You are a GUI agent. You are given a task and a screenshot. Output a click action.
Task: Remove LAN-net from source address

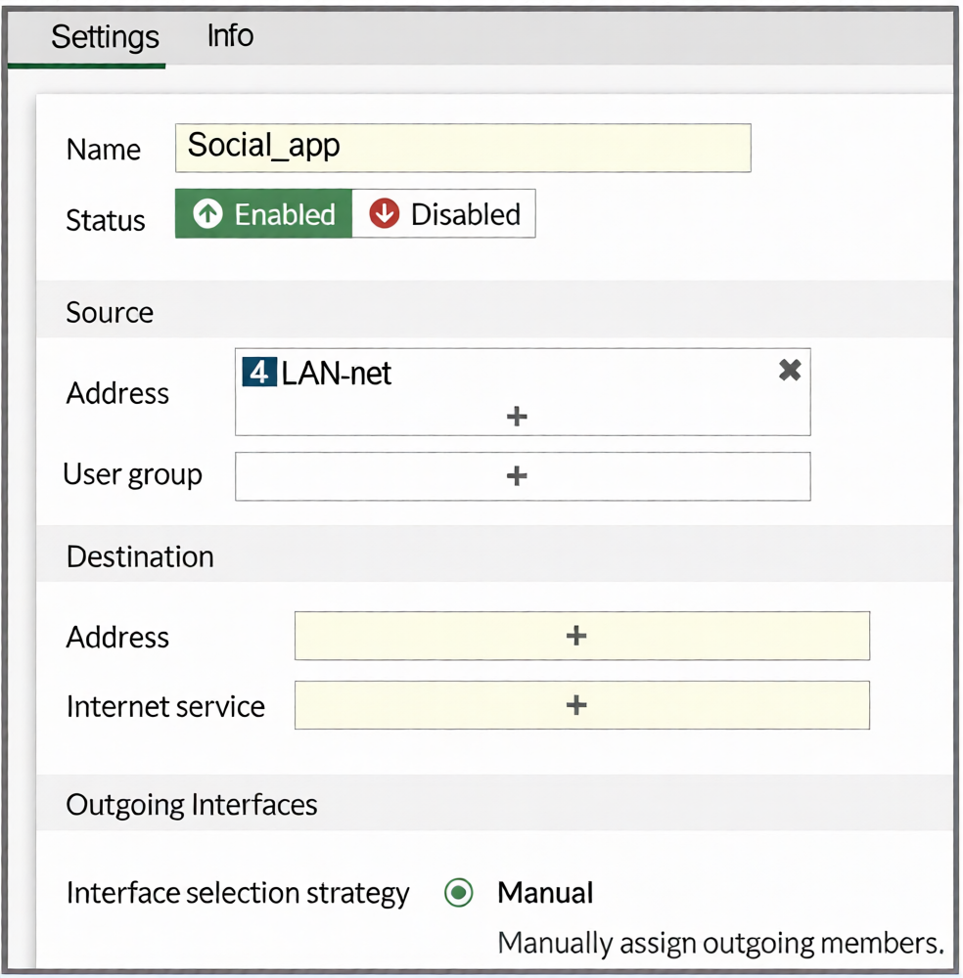coord(789,370)
